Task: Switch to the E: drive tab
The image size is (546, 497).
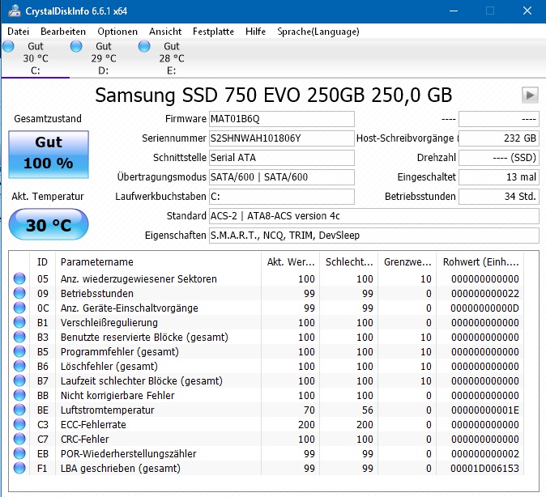Action: [172, 58]
